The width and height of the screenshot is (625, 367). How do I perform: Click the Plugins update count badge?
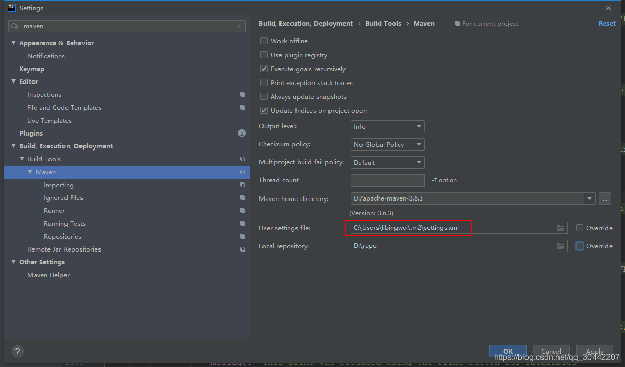coord(242,133)
